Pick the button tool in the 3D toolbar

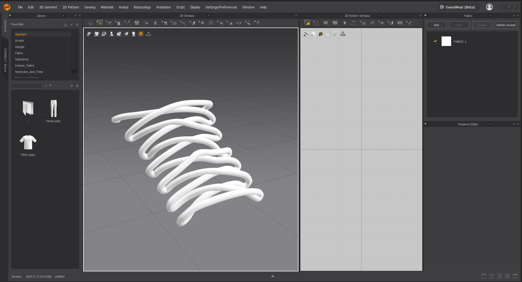pos(202,23)
